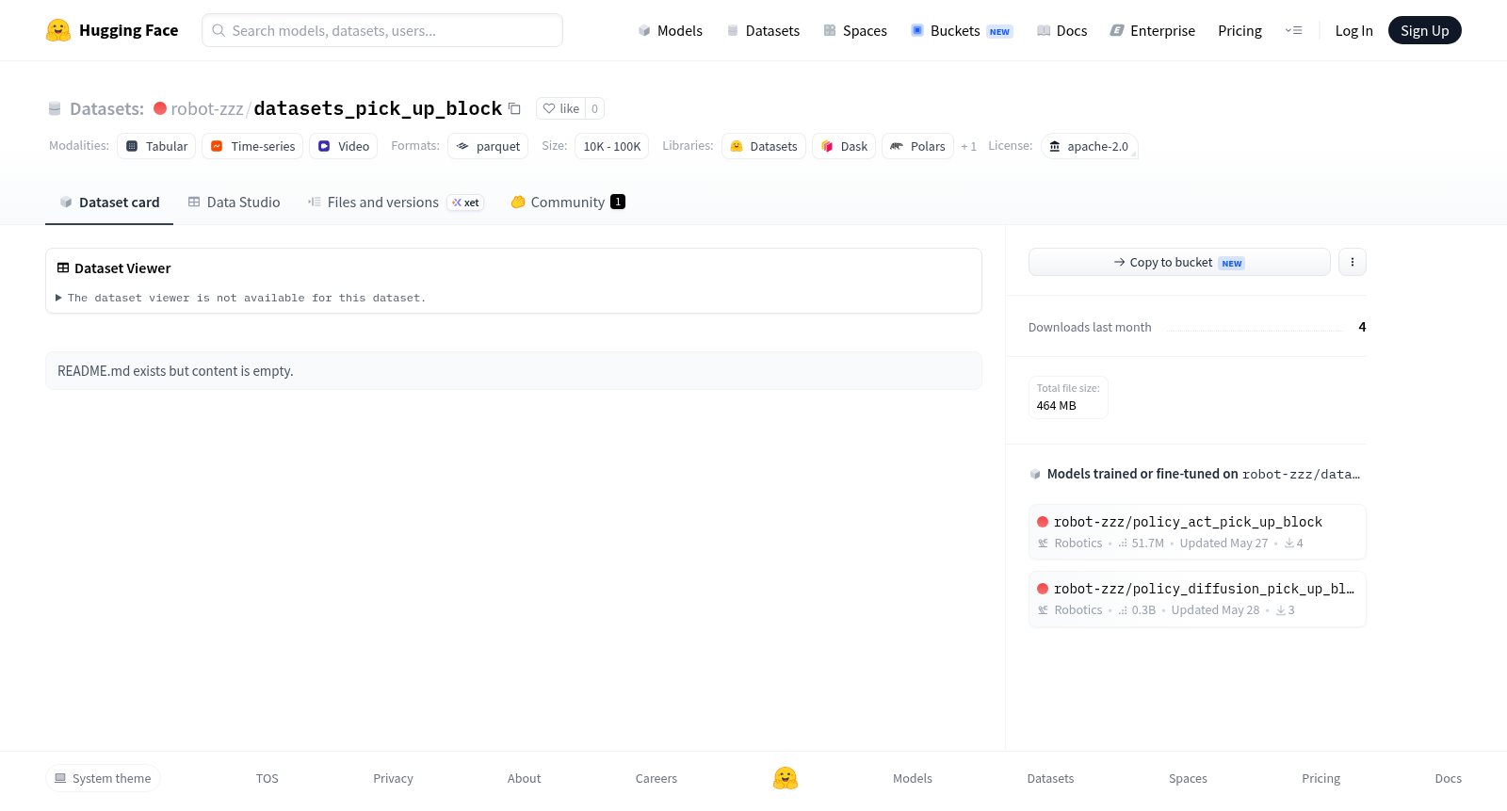This screenshot has height=811, width=1507.
Task: Click the 10K - 100K size tag
Action: pos(612,146)
